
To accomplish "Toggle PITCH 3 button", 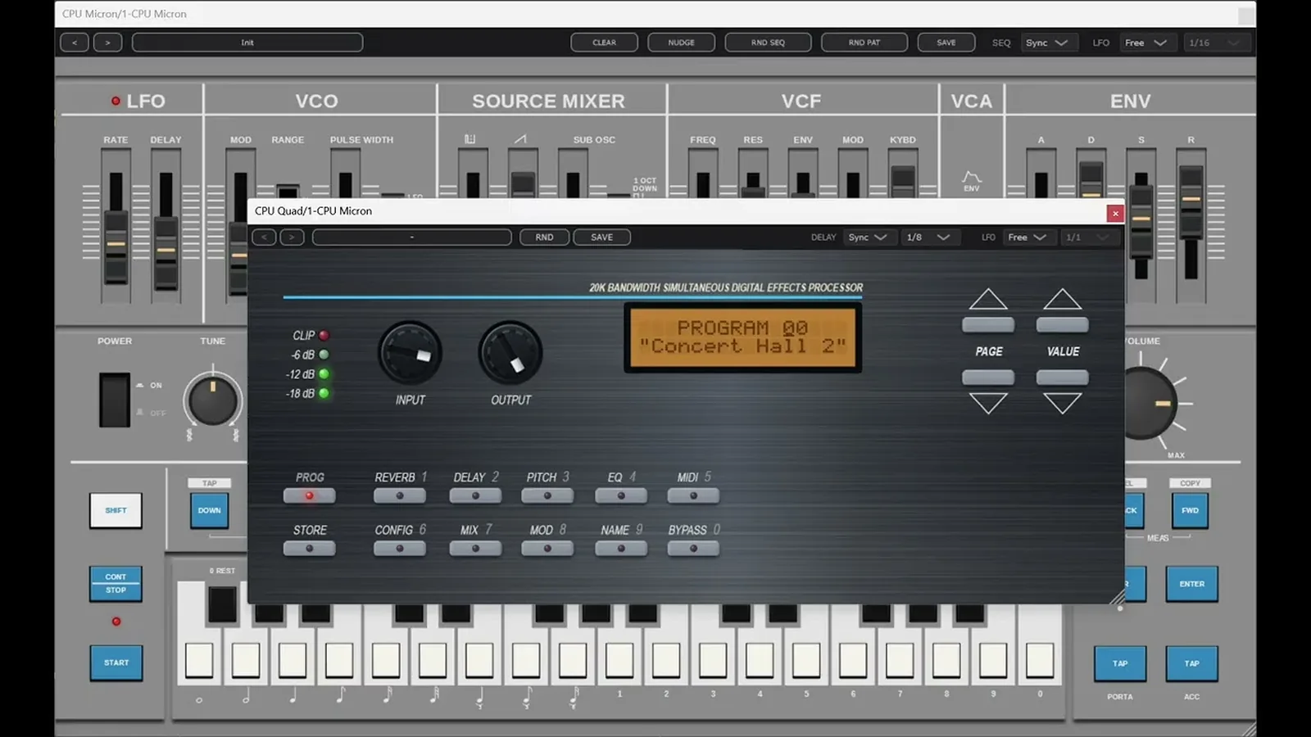I will pyautogui.click(x=547, y=495).
